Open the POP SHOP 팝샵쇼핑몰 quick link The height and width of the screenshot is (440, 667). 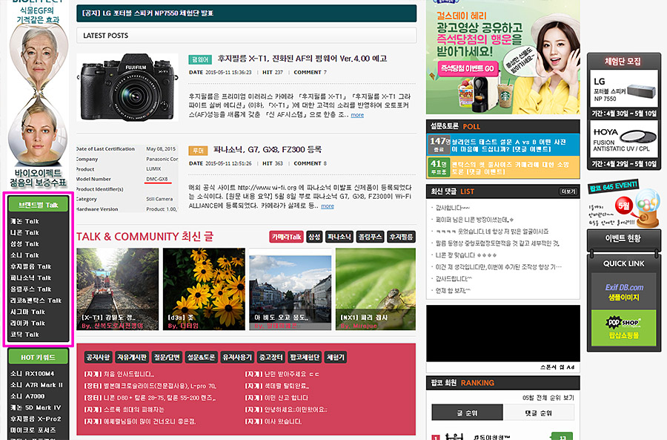point(624,328)
